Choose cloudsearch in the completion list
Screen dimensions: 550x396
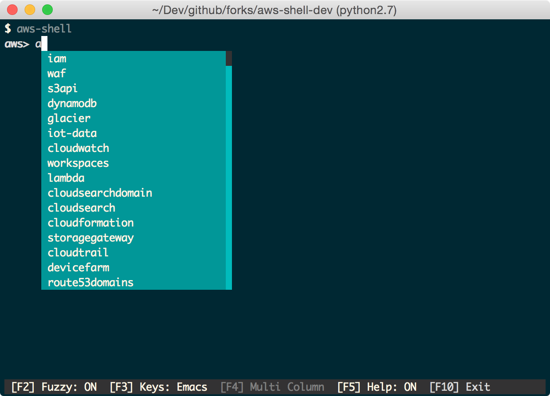tap(134, 208)
